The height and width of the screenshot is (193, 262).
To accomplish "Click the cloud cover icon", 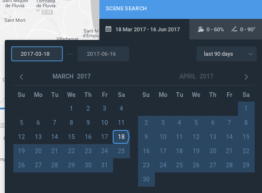I will coord(200,30).
